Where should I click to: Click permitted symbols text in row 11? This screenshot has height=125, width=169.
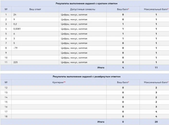(x=74, y=62)
